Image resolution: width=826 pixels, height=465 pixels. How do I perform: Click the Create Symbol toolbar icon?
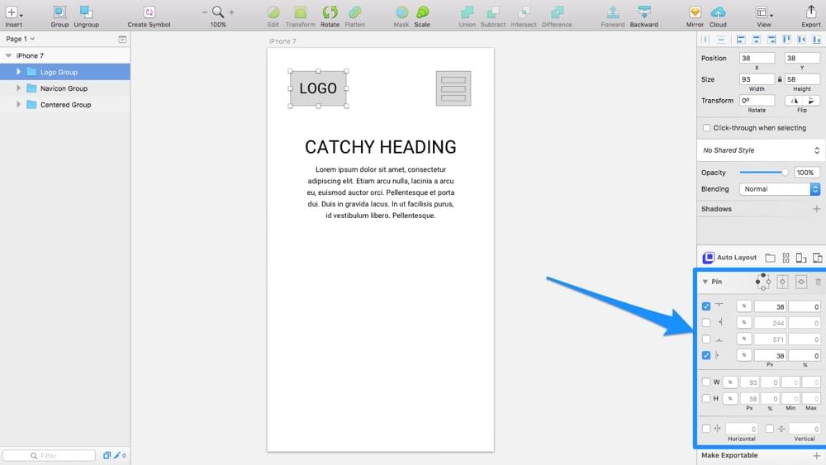point(149,12)
